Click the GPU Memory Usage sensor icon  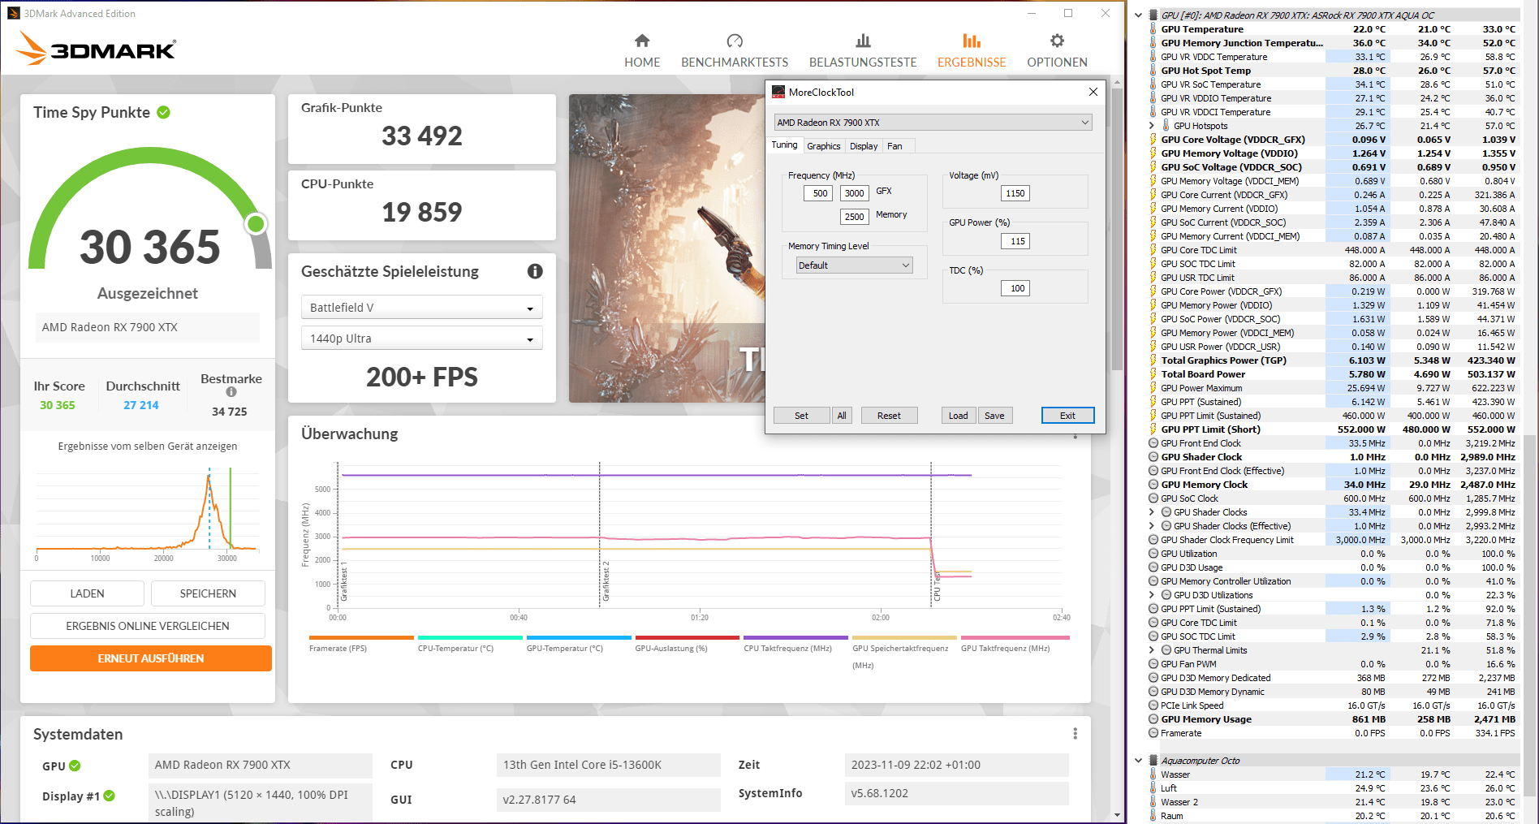click(1153, 719)
